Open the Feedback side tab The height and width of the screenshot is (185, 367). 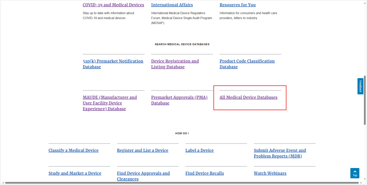click(360, 86)
